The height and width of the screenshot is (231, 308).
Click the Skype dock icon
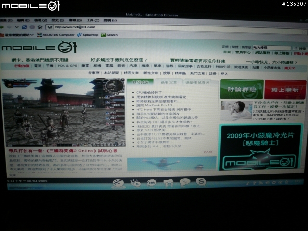click(x=201, y=181)
